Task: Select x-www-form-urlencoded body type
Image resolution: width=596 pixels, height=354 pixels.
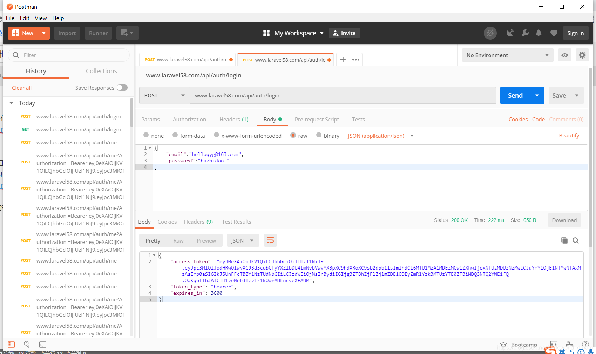Action: 216,135
